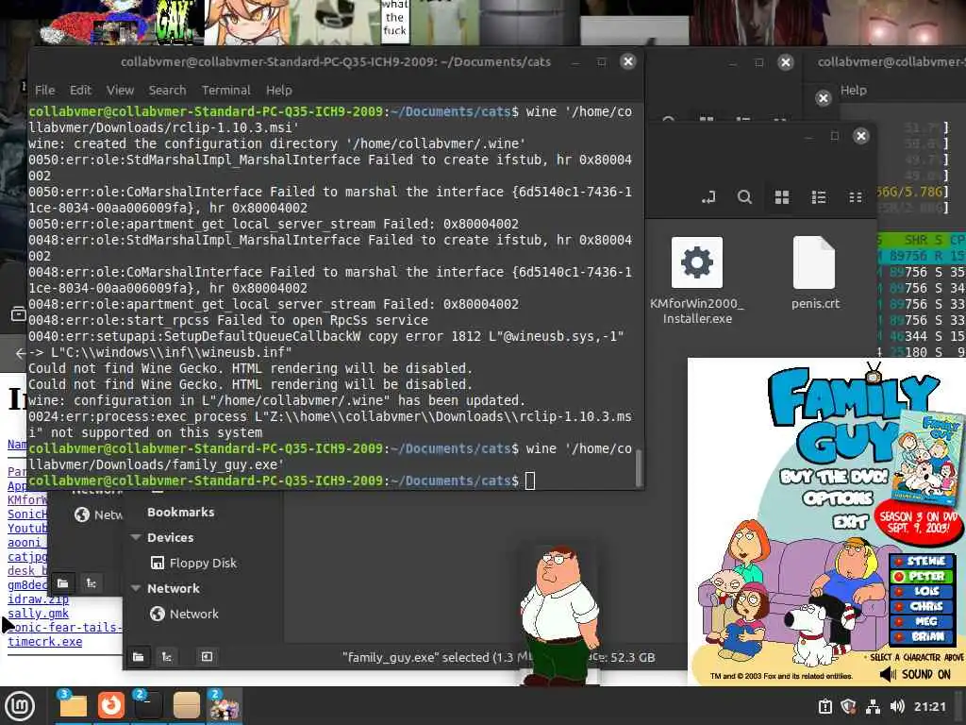Open the idraw.zip link
Screen dimensions: 966x725
click(x=38, y=599)
